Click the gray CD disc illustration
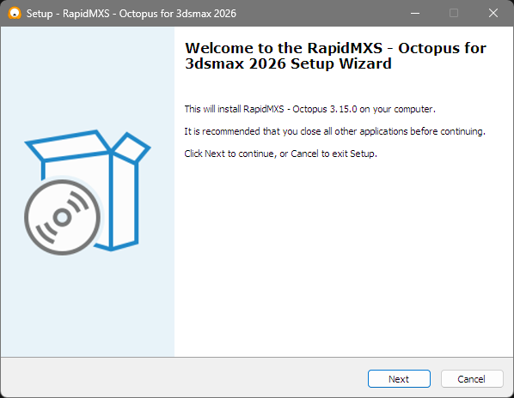Image resolution: width=514 pixels, height=398 pixels. coord(62,217)
